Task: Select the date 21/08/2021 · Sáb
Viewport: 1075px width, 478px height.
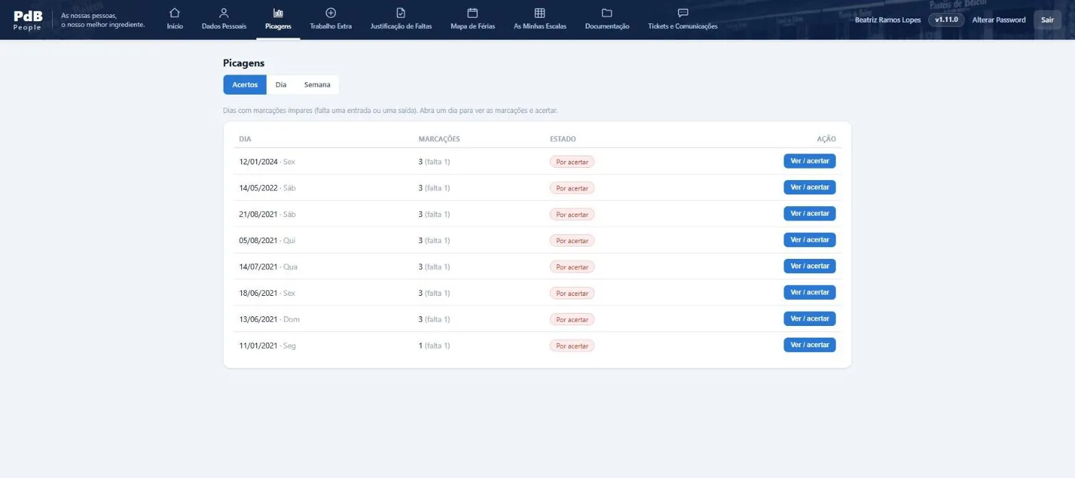Action: pos(267,214)
